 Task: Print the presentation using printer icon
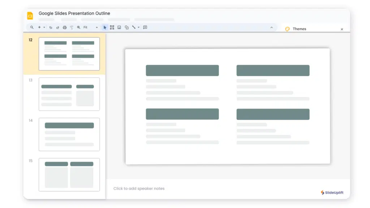click(x=65, y=27)
